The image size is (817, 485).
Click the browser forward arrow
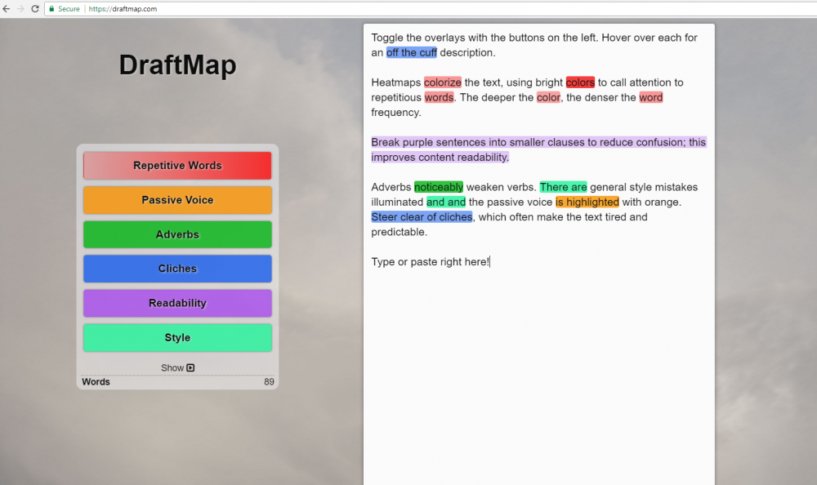20,9
